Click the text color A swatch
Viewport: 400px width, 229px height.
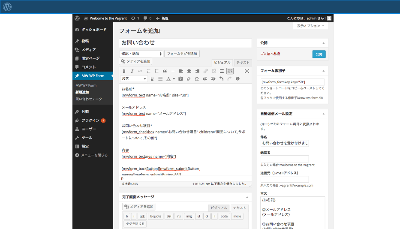[168, 79]
